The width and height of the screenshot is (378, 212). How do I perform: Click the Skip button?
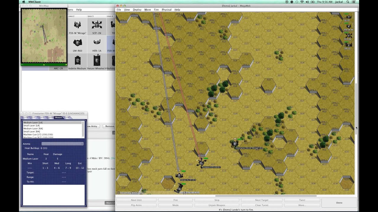[217, 200]
